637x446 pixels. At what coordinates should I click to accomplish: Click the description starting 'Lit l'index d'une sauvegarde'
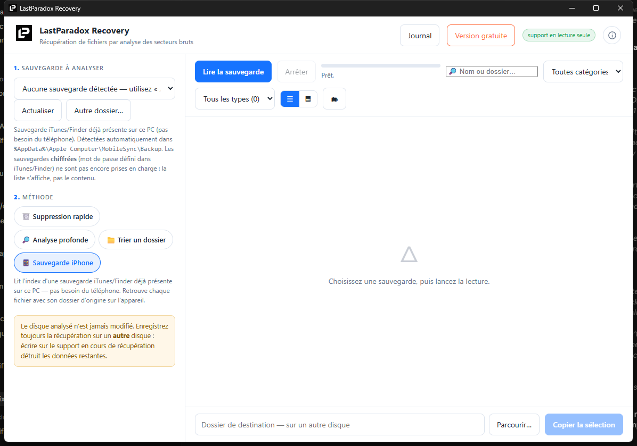tap(93, 291)
